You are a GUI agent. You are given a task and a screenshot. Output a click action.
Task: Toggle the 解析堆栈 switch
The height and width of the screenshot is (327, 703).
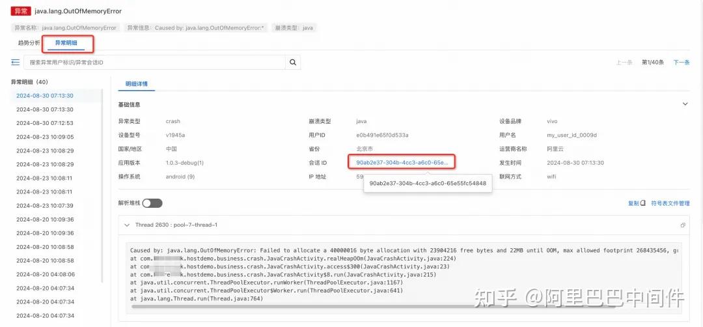[152, 203]
